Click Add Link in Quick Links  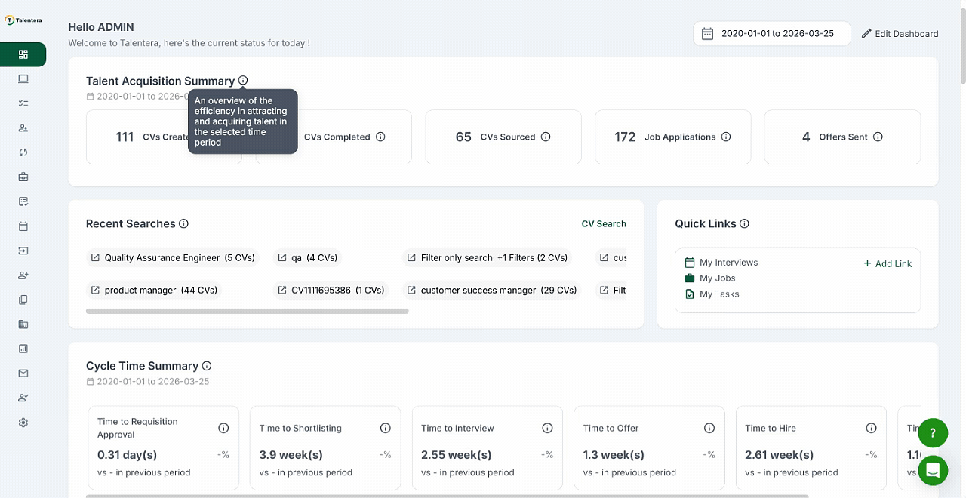888,264
